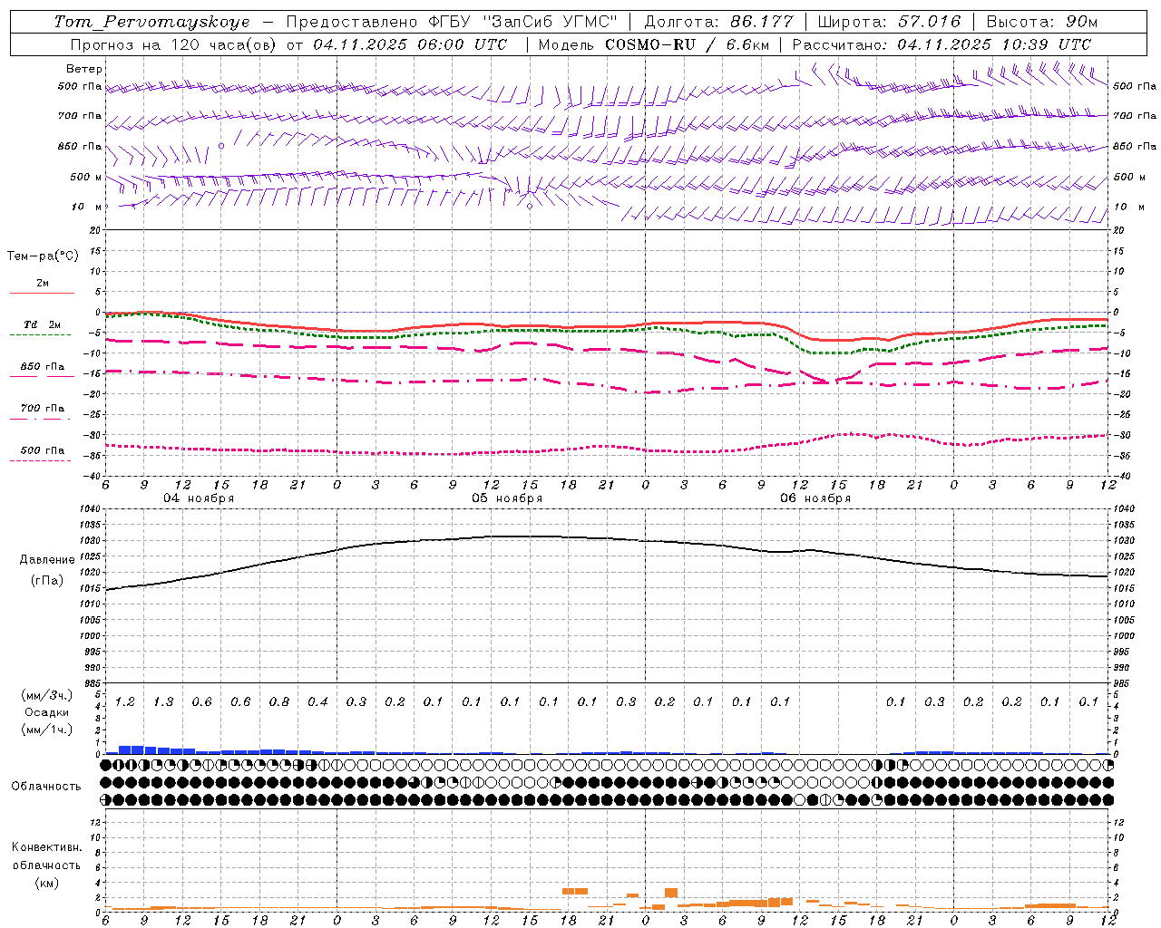
Task: Click the (мм/1ч.) precipitation unit label
Action: coord(47,730)
